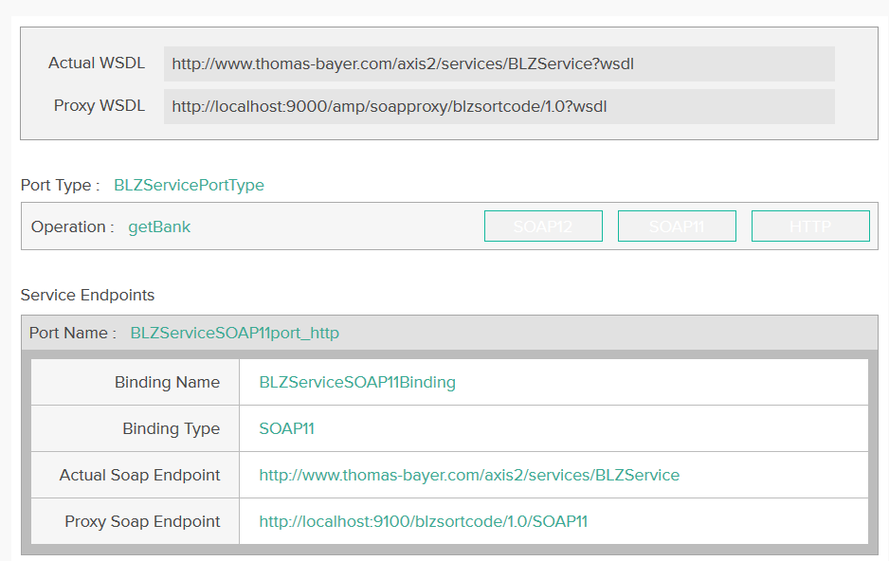This screenshot has width=889, height=561.
Task: Open the localhost:9100 Proxy Soap Endpoint URL
Action: pyautogui.click(x=424, y=522)
